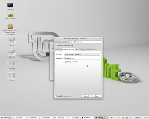Screen dimensions: 149x119
Task: Open the network signal tray icon
Action: coord(127,118)
